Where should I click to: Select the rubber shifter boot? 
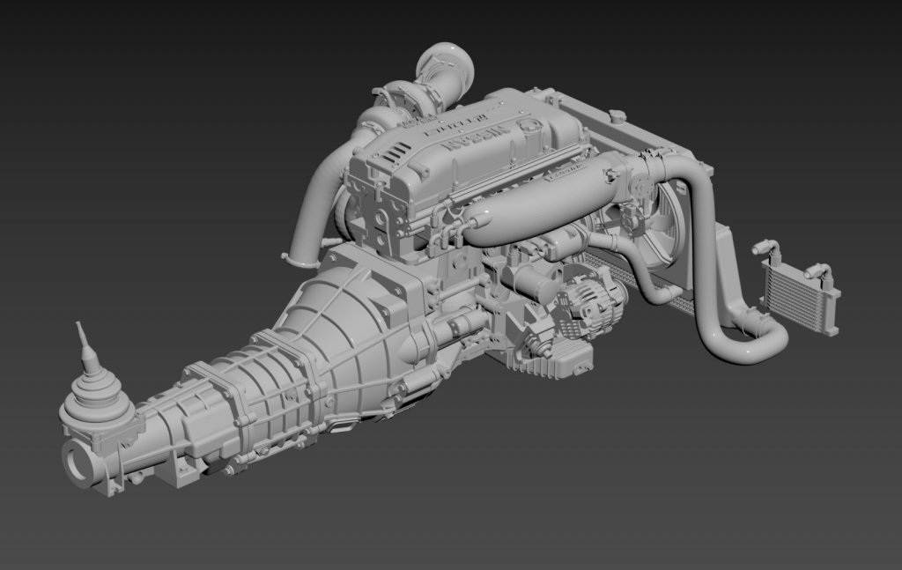pos(93,392)
